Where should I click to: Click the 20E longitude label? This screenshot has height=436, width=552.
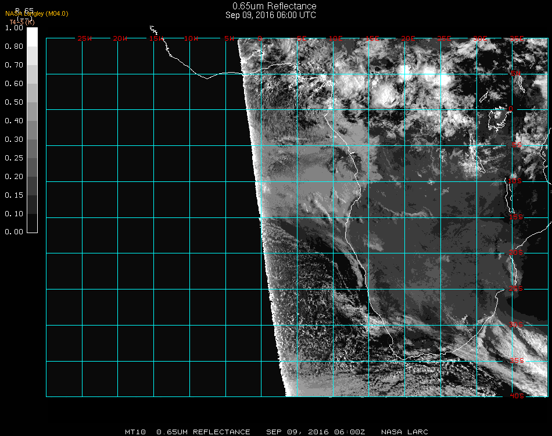pos(408,39)
